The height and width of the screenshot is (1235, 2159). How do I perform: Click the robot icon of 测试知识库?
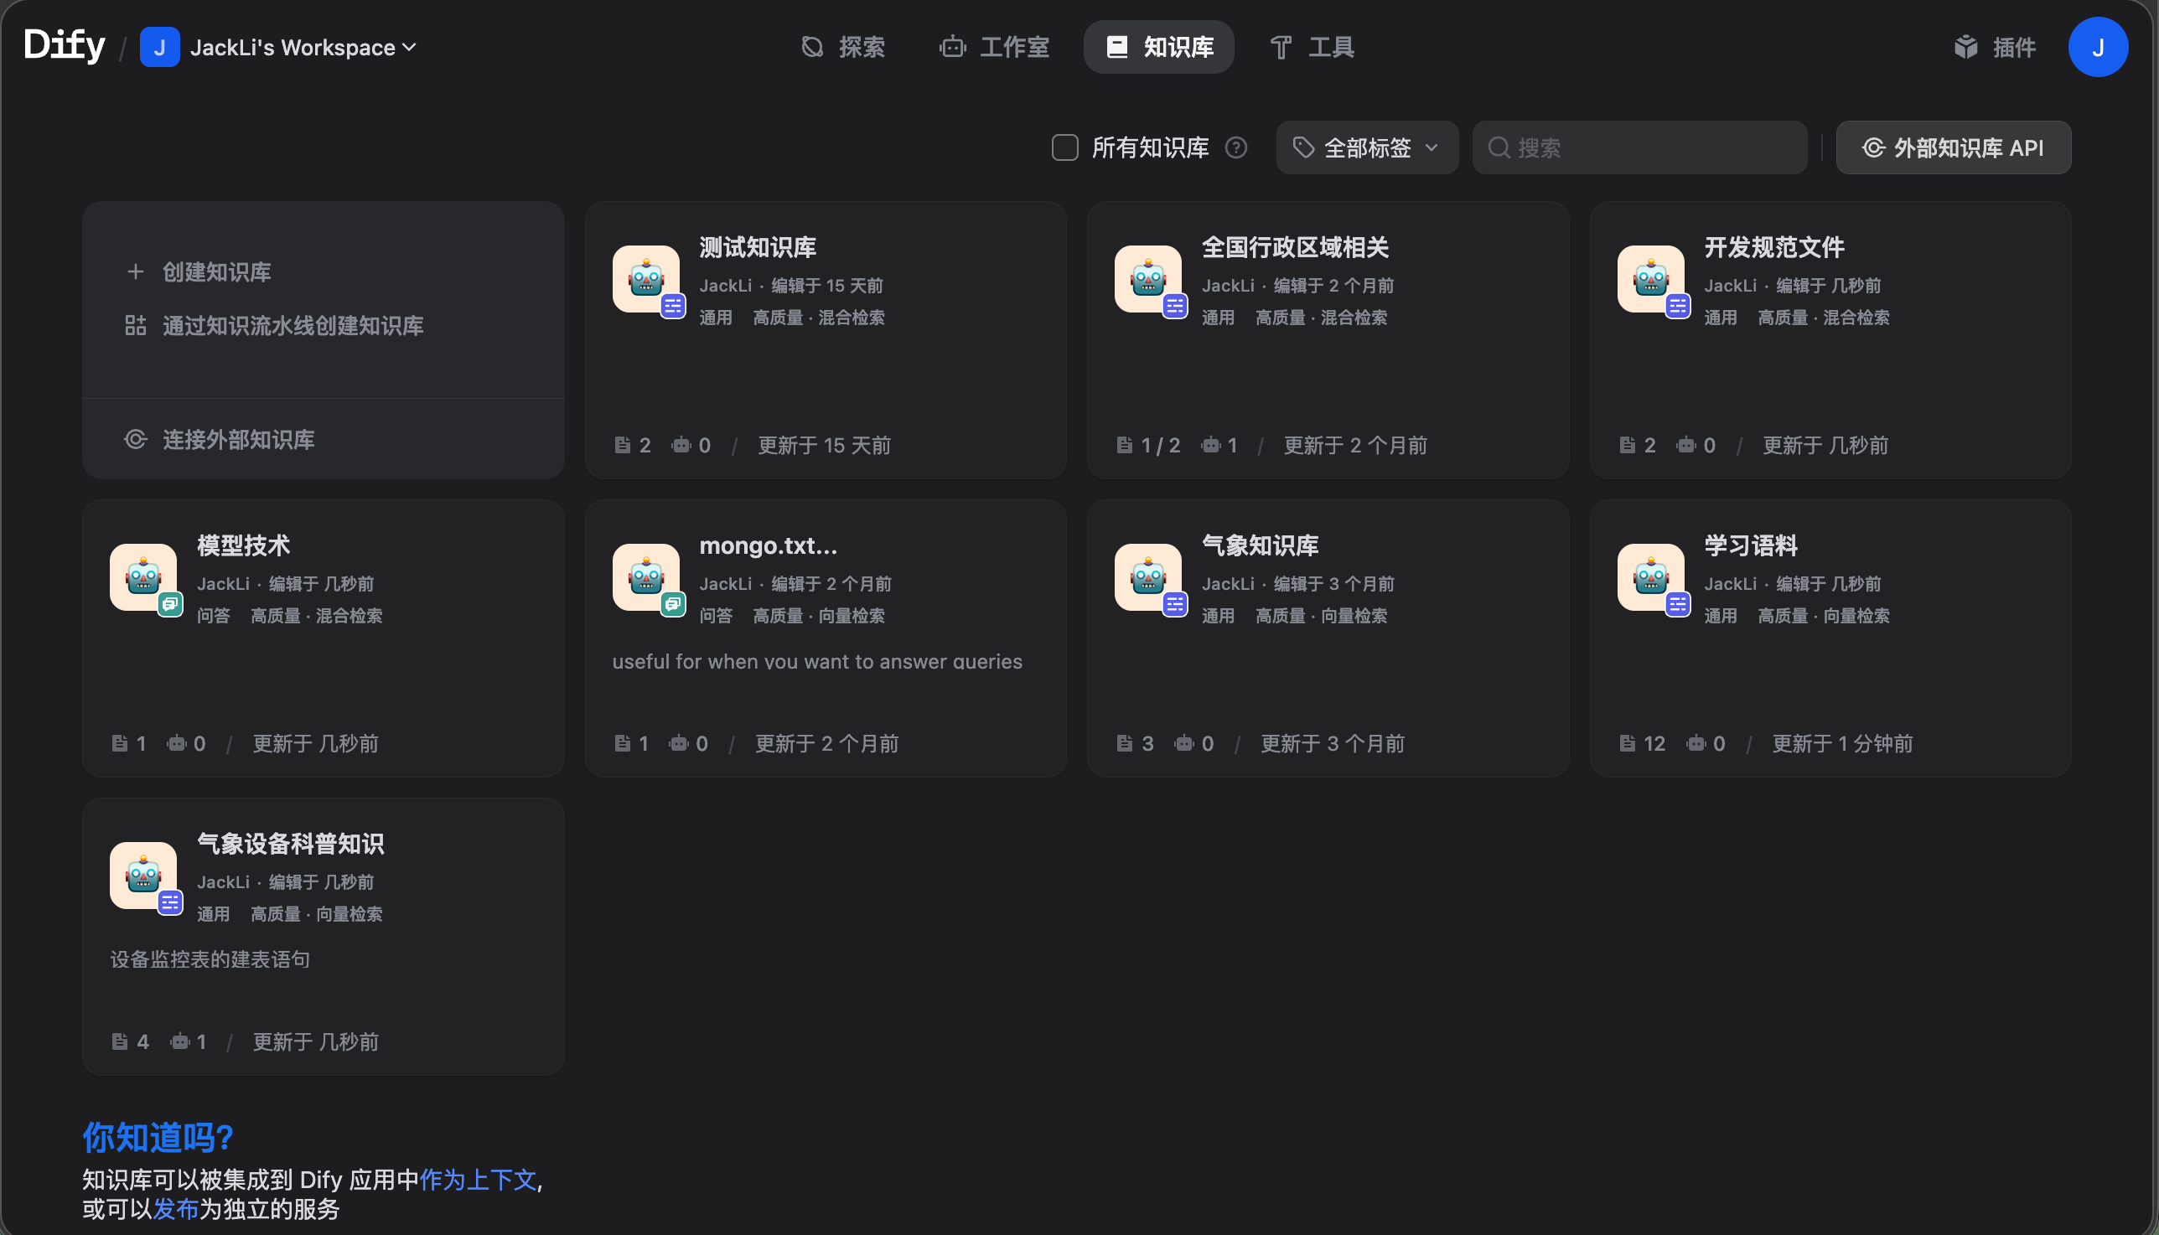pyautogui.click(x=645, y=279)
